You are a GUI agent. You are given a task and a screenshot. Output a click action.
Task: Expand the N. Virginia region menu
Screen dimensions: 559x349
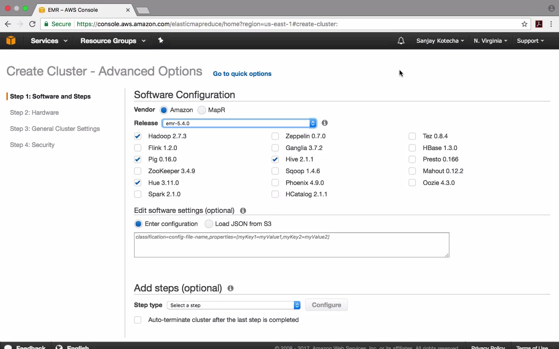pyautogui.click(x=490, y=41)
